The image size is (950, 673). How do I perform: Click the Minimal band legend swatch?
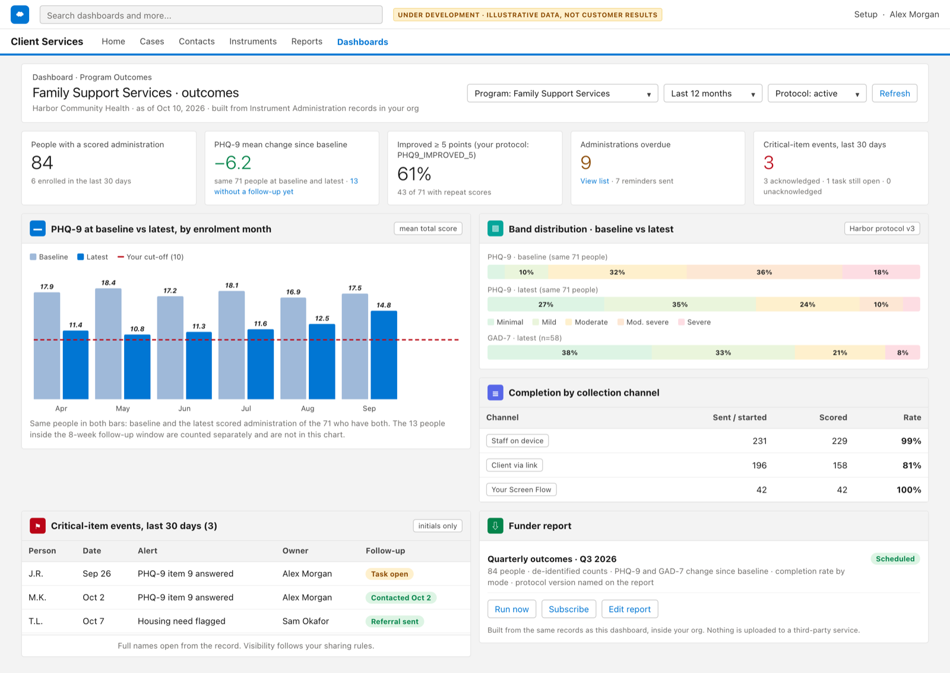491,322
